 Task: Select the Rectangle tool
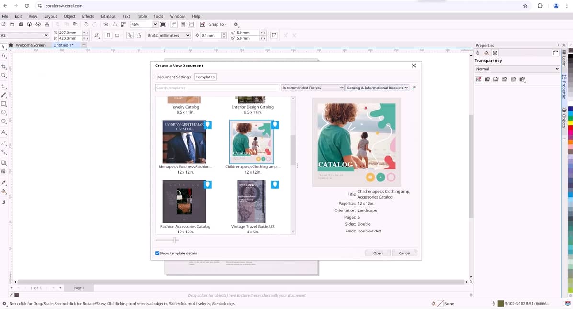pos(4,104)
